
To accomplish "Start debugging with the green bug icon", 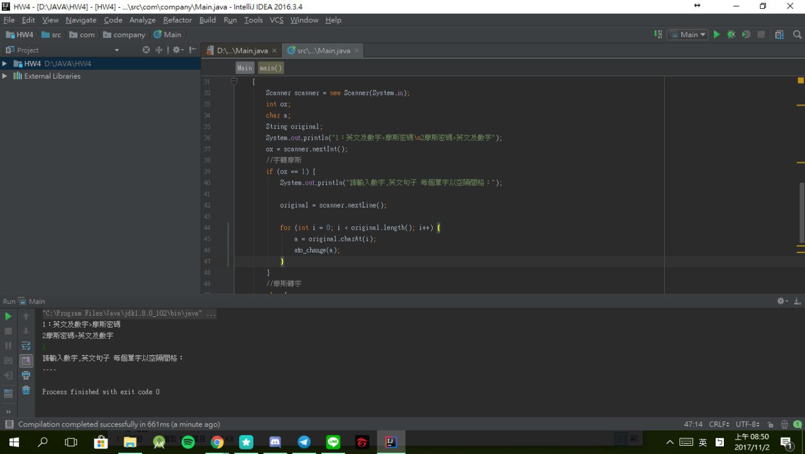I will coord(731,35).
